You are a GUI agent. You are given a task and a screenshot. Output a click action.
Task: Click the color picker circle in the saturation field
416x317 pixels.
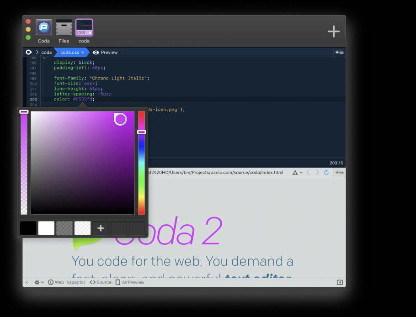pyautogui.click(x=120, y=119)
